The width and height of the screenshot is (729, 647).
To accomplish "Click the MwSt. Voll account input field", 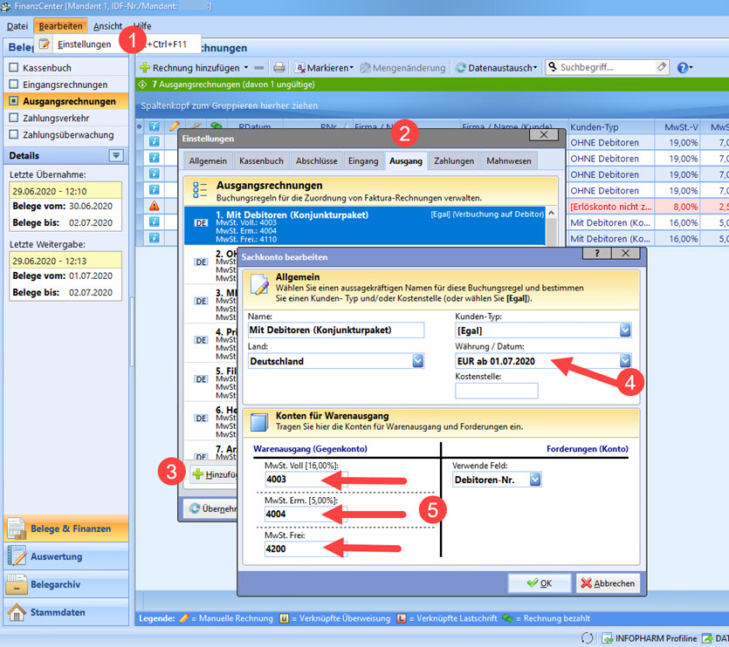I will [304, 480].
